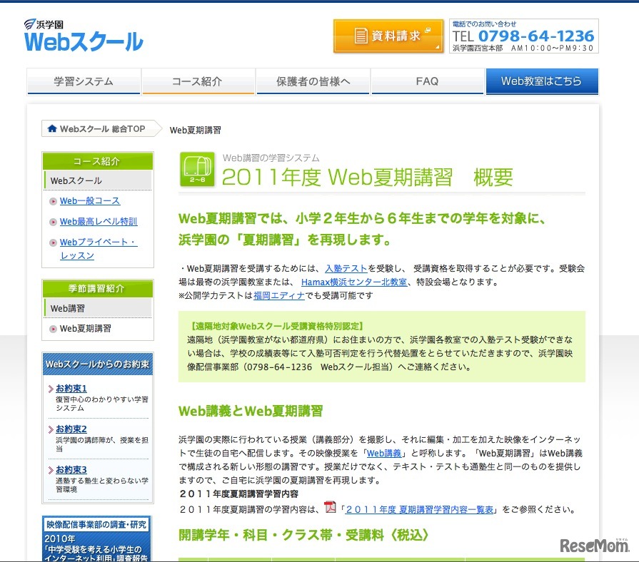Click the green 2~6 course icon
The image size is (639, 562).
[197, 169]
